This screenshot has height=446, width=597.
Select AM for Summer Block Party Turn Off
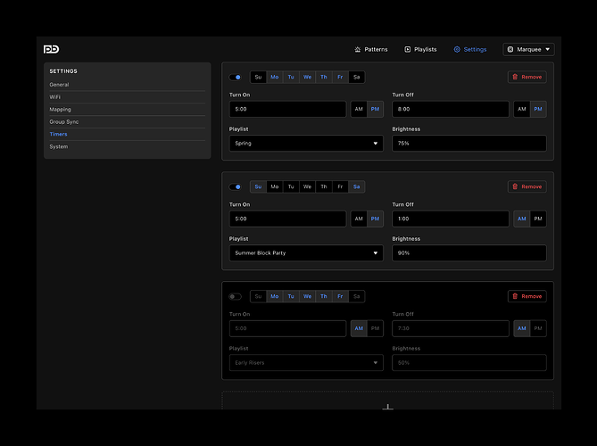coord(522,219)
